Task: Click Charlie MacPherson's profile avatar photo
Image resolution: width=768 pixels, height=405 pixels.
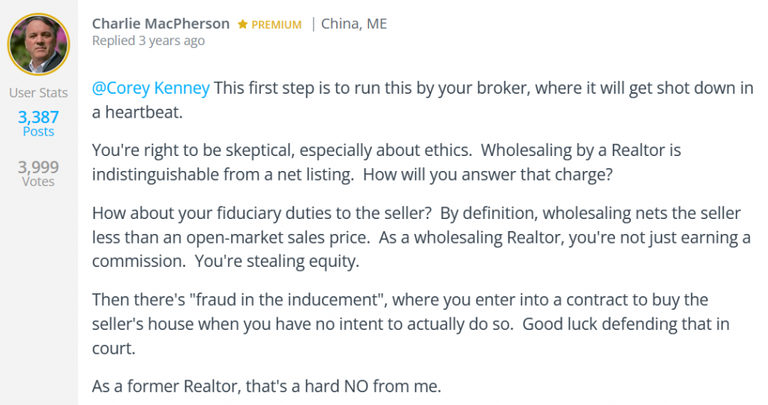Action: (x=38, y=43)
